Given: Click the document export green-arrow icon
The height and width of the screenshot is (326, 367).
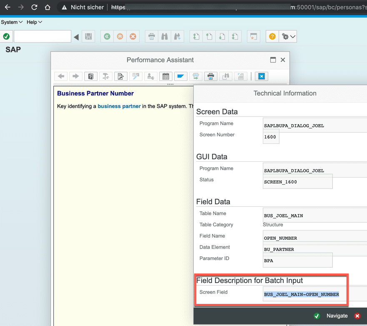Looking at the screenshot, I should tap(195, 76).
